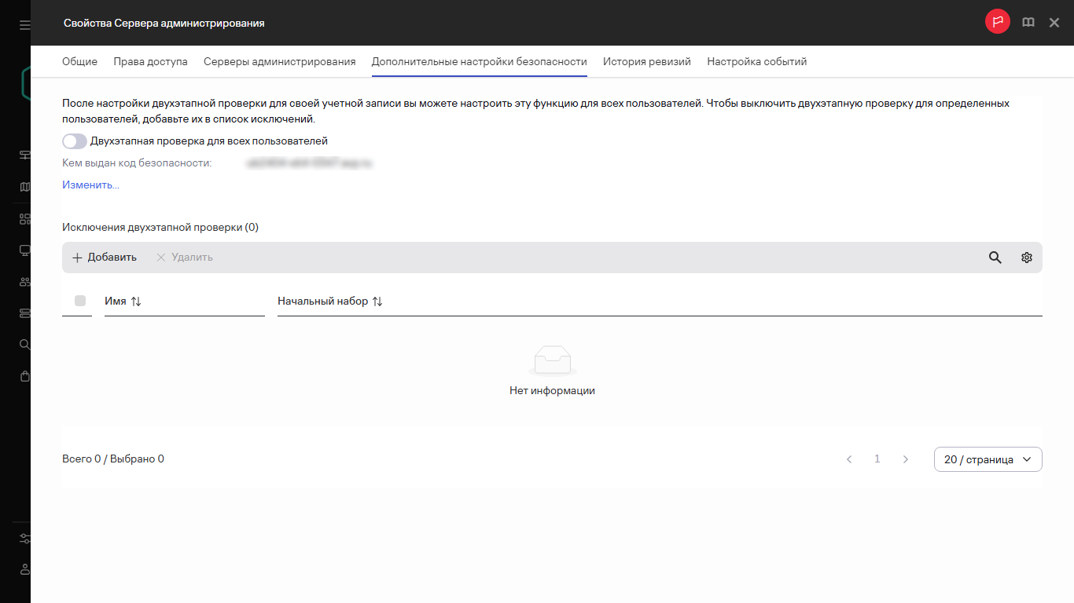Click the search magnifier in exclusions toolbar

(995, 258)
